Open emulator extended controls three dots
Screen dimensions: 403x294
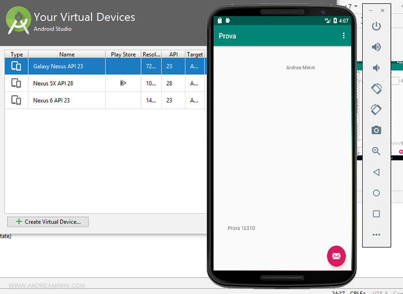tap(377, 235)
